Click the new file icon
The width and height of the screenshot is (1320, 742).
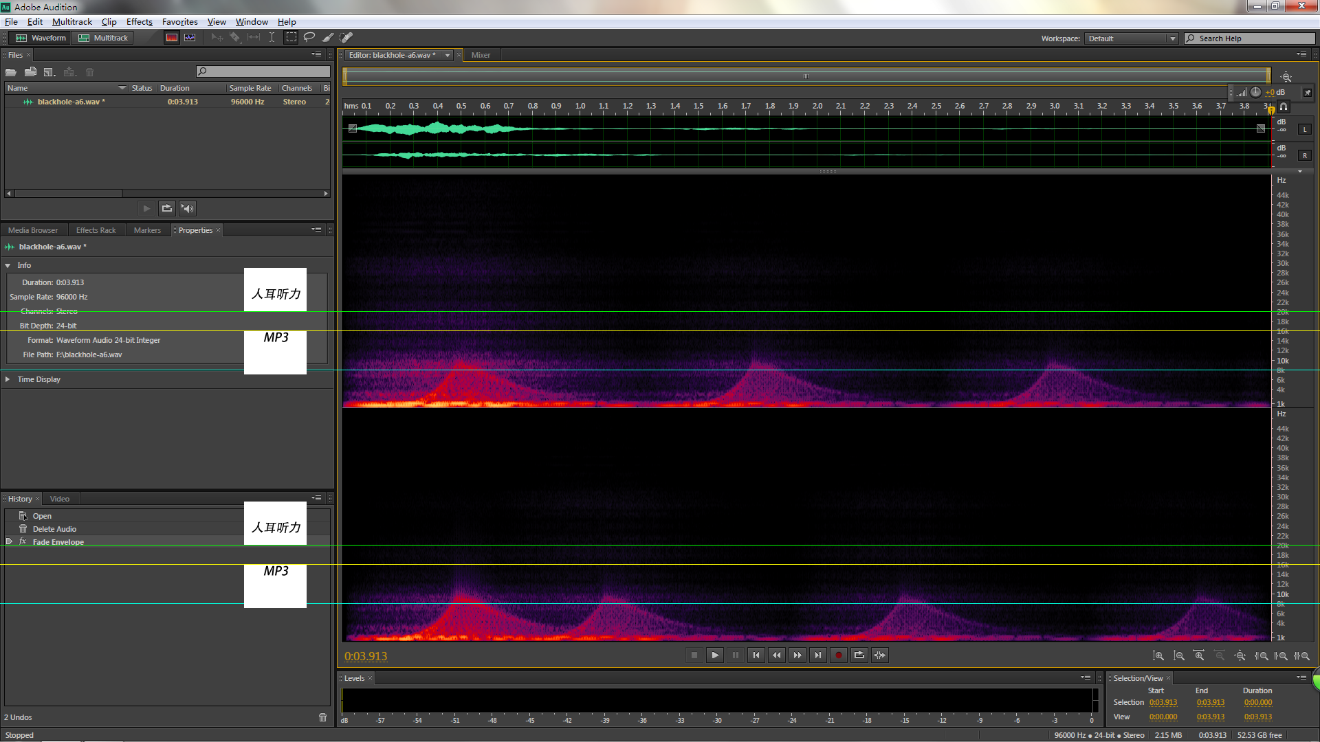coord(49,72)
